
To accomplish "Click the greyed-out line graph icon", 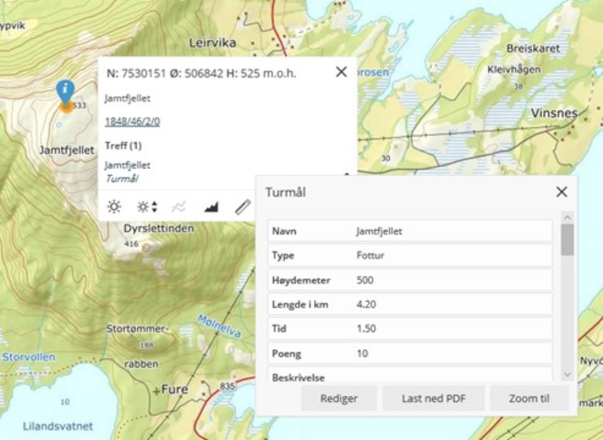I will tap(178, 207).
